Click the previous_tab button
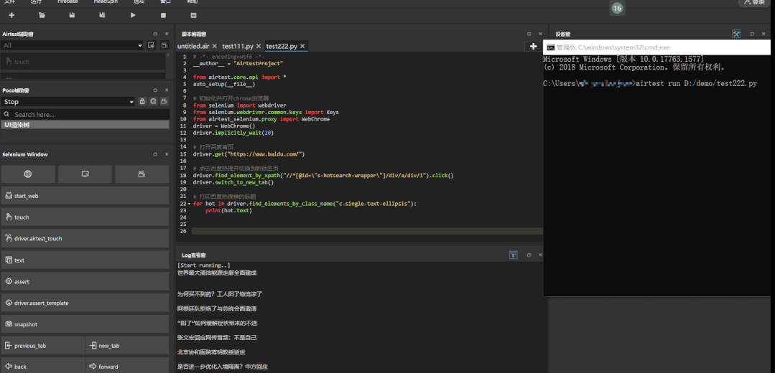This screenshot has width=775, height=373. (42, 346)
